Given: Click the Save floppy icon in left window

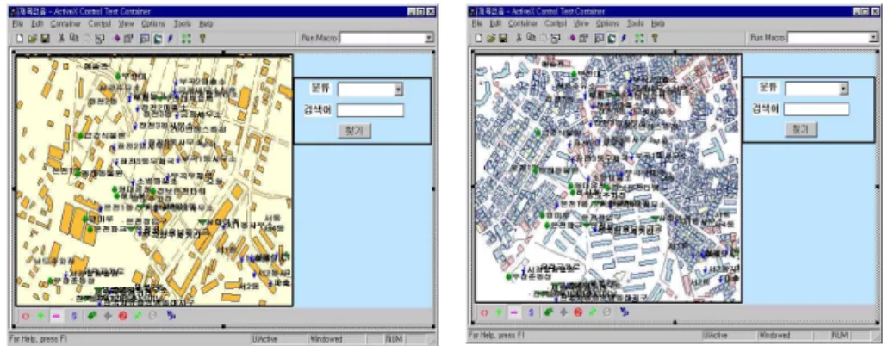Looking at the screenshot, I should point(45,39).
